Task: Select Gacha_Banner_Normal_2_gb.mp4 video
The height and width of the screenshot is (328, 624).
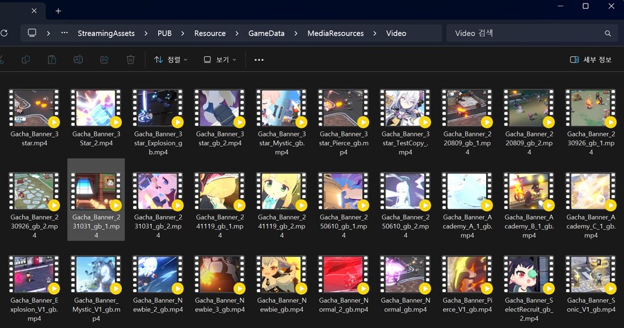Action: (x=343, y=284)
